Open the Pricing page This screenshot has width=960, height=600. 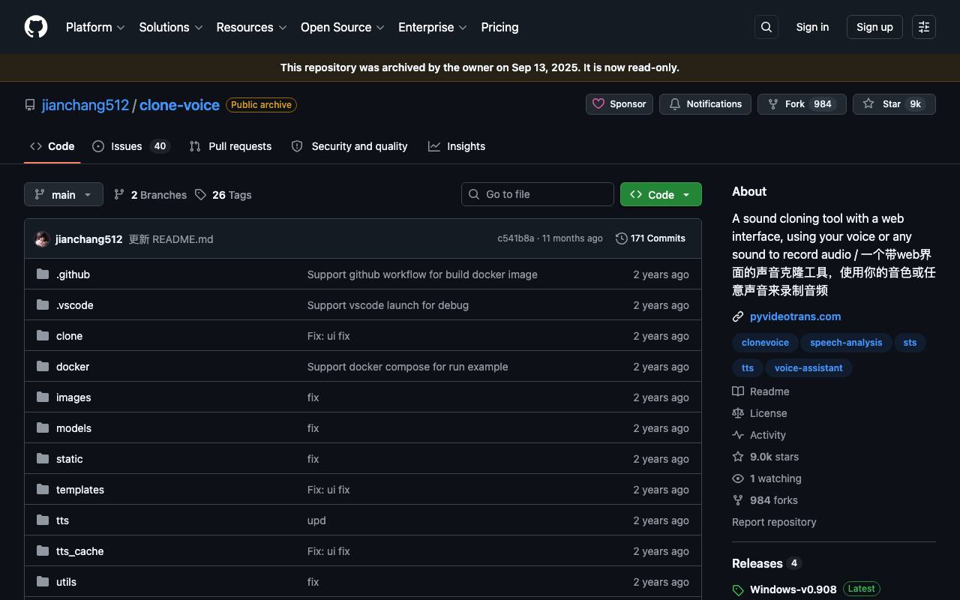point(499,27)
